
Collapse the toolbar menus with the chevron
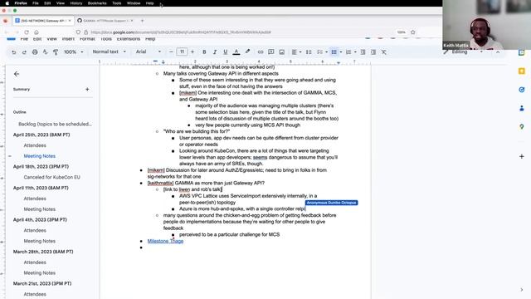(x=498, y=51)
